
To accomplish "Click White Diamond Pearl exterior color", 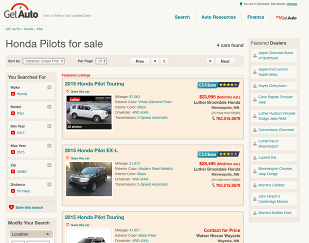I will pyautogui.click(x=155, y=102).
